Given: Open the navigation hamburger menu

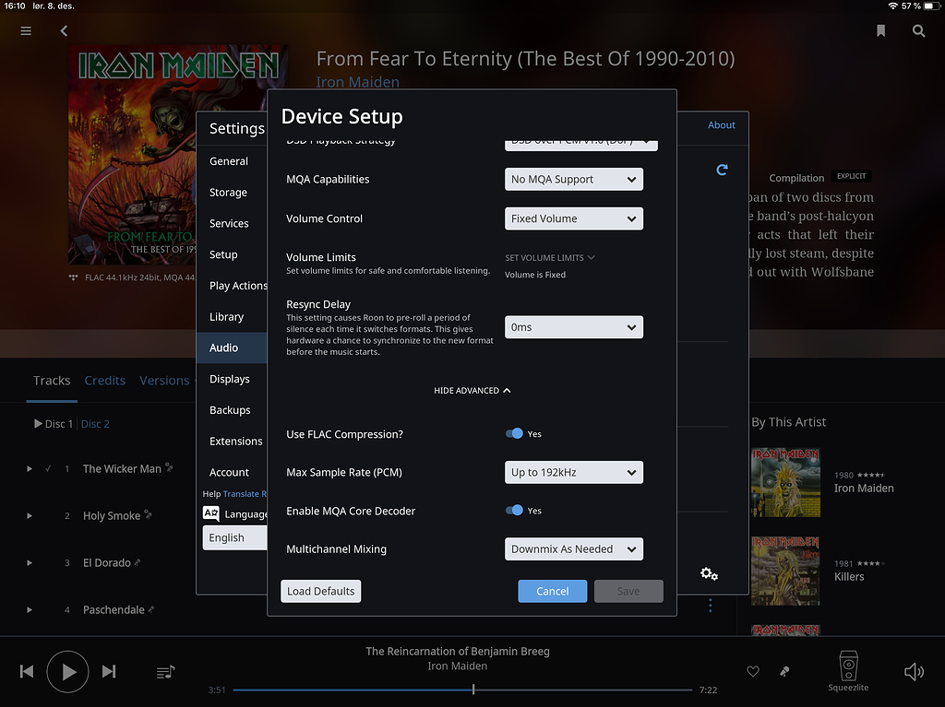Looking at the screenshot, I should point(25,30).
